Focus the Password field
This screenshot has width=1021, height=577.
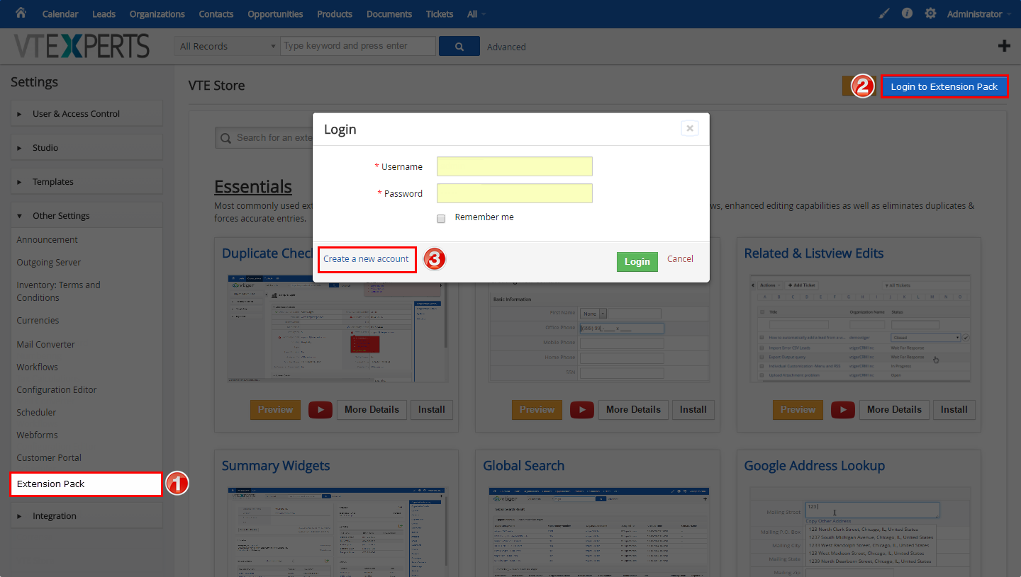pyautogui.click(x=515, y=193)
